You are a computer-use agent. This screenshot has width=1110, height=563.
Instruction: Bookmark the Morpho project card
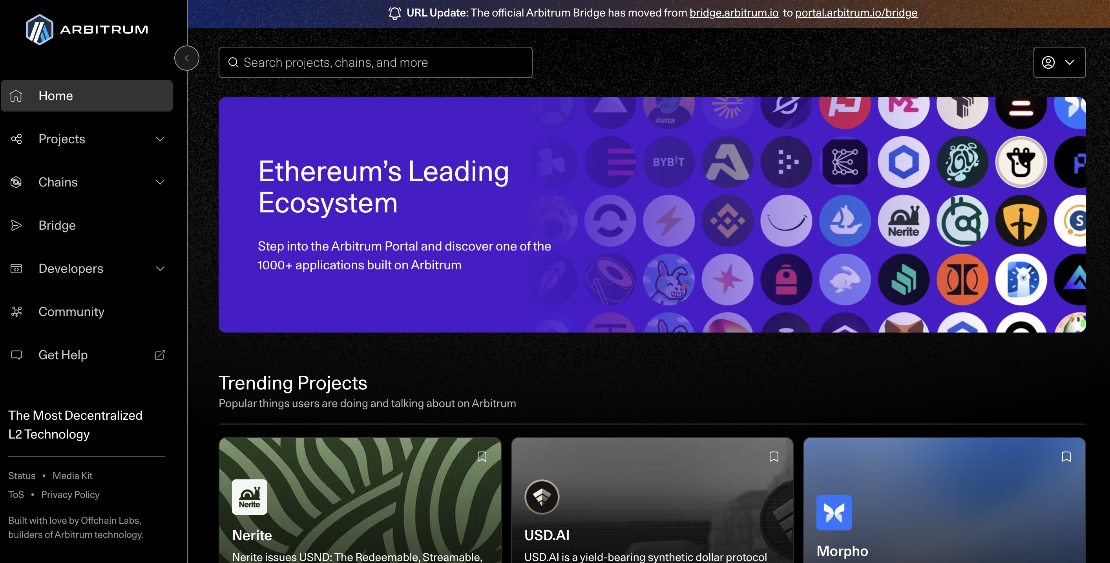pyautogui.click(x=1066, y=457)
